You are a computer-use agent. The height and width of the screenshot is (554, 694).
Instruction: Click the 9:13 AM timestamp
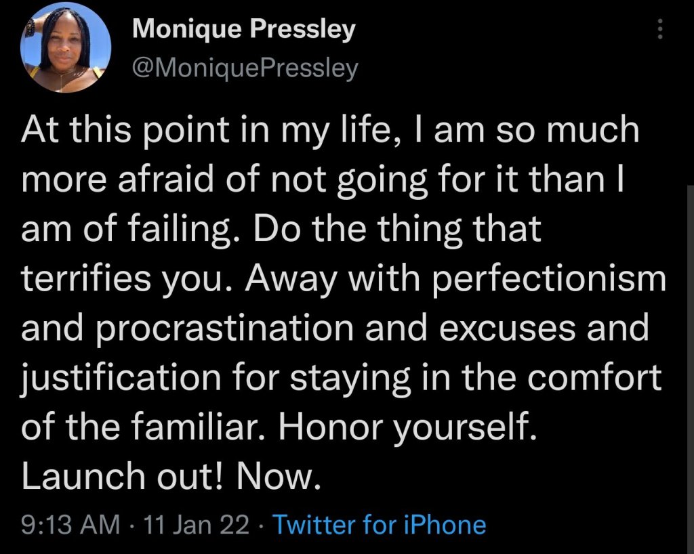[70, 525]
